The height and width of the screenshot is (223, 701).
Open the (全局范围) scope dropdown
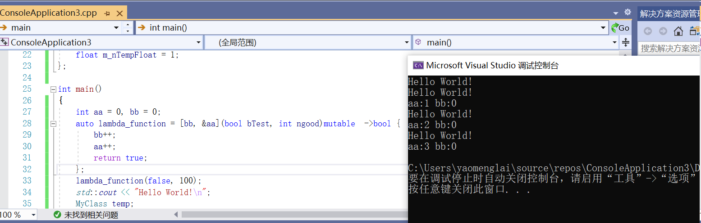(407, 43)
